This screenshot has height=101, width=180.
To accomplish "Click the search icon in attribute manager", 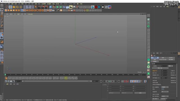I will tap(171, 53).
